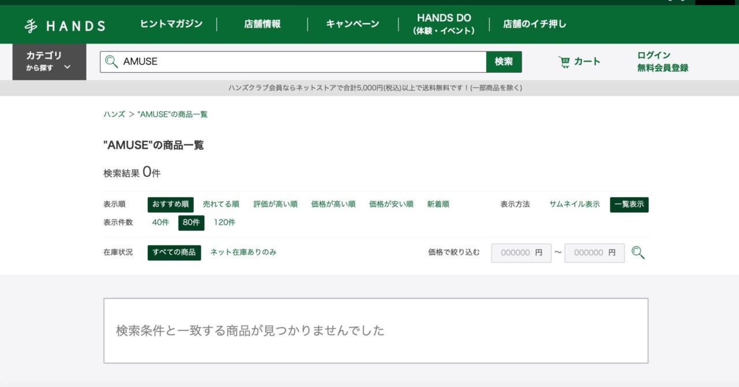Viewport: 739px width, 387px height.
Task: Click the ハンズ breadcrumb link
Action: click(114, 114)
